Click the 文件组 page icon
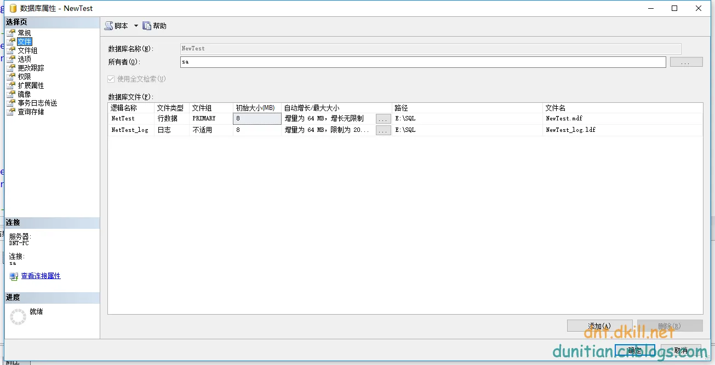Viewport: 715px width, 365px height. (11, 50)
